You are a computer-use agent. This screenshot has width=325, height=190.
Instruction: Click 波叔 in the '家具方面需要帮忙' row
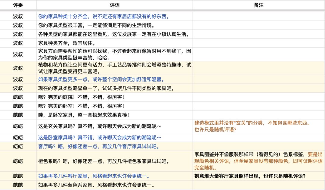[18, 54]
